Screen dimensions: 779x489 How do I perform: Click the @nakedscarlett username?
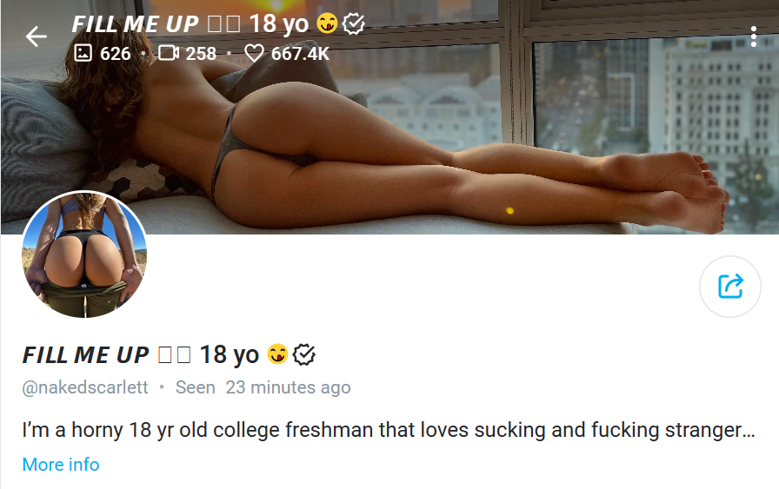click(85, 387)
